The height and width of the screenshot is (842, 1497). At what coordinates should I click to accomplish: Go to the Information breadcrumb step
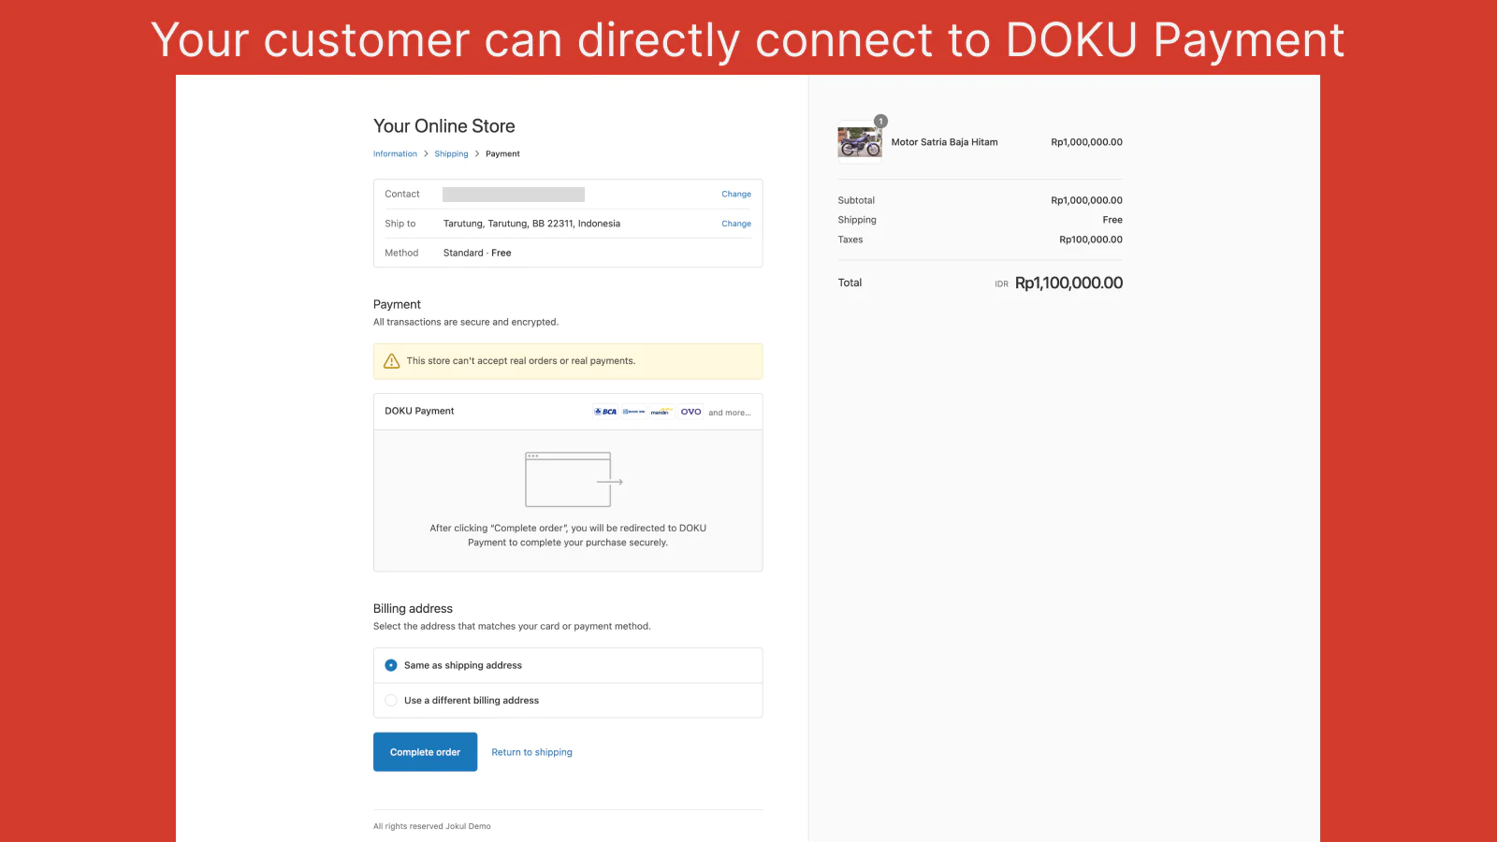[395, 154]
